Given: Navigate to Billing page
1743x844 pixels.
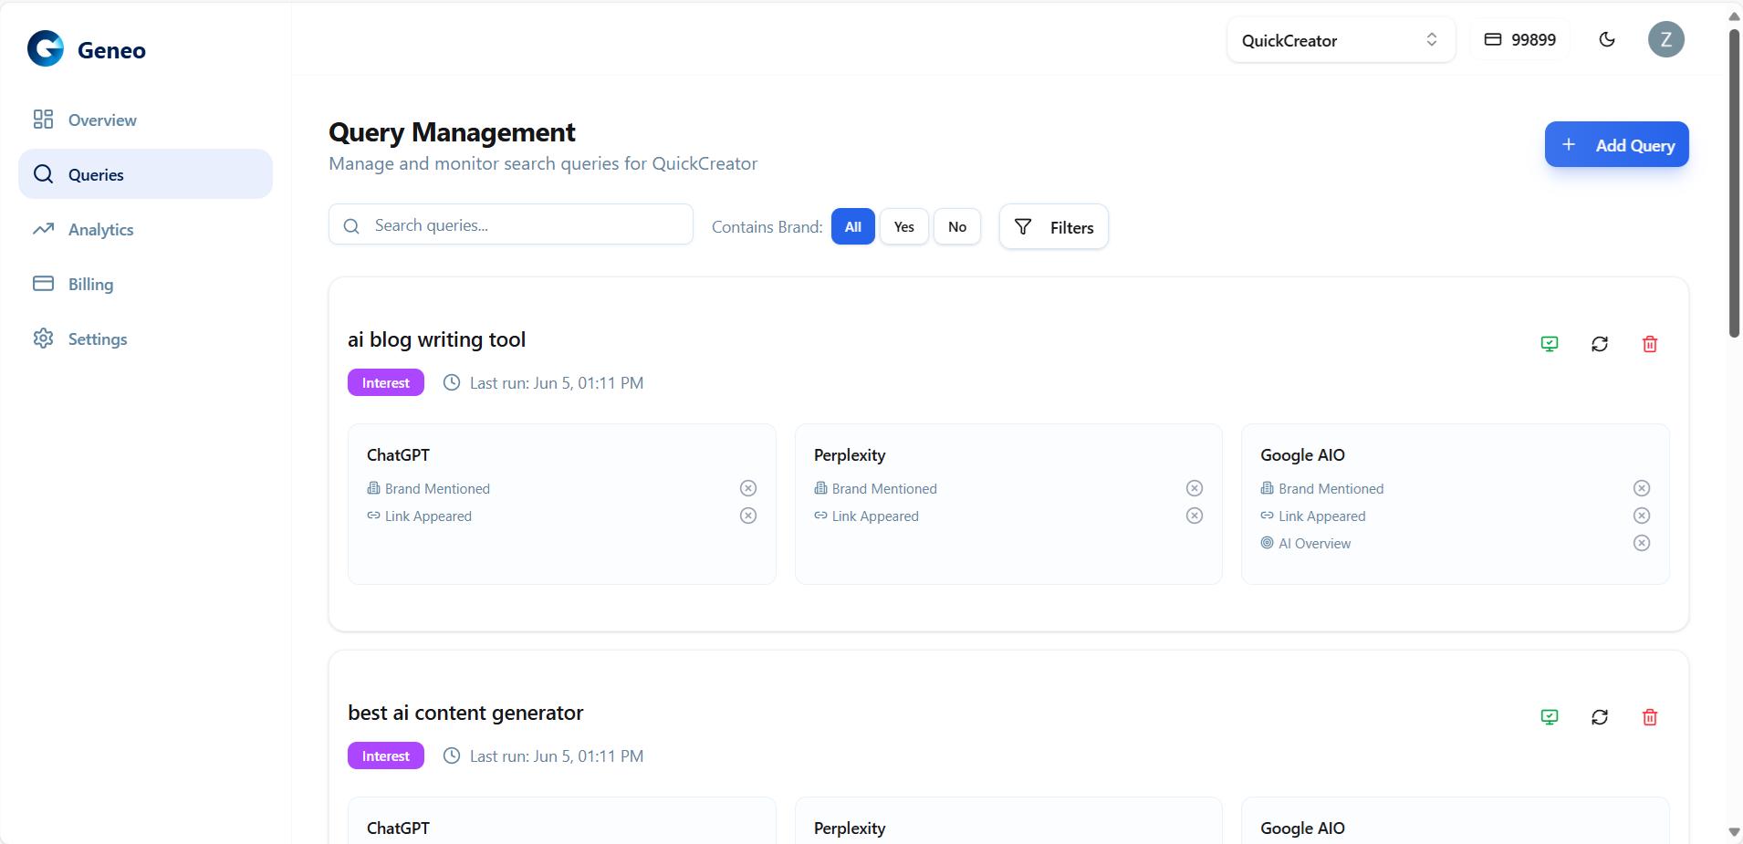Looking at the screenshot, I should 90,285.
